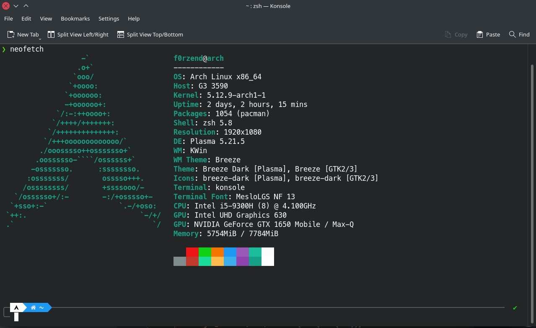Open the Help menu
Viewport: 536px width, 328px height.
[x=134, y=18]
